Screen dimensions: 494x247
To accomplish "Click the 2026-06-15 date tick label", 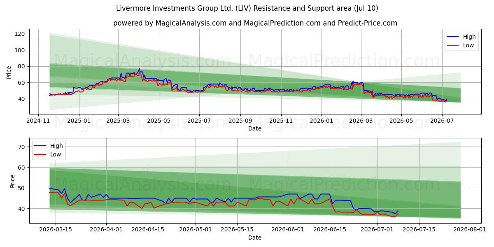I will tap(329, 230).
